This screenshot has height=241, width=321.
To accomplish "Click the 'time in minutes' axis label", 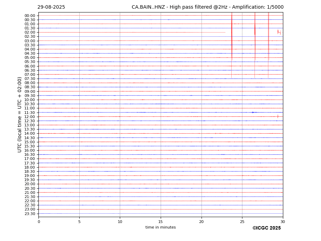I will (161, 227).
